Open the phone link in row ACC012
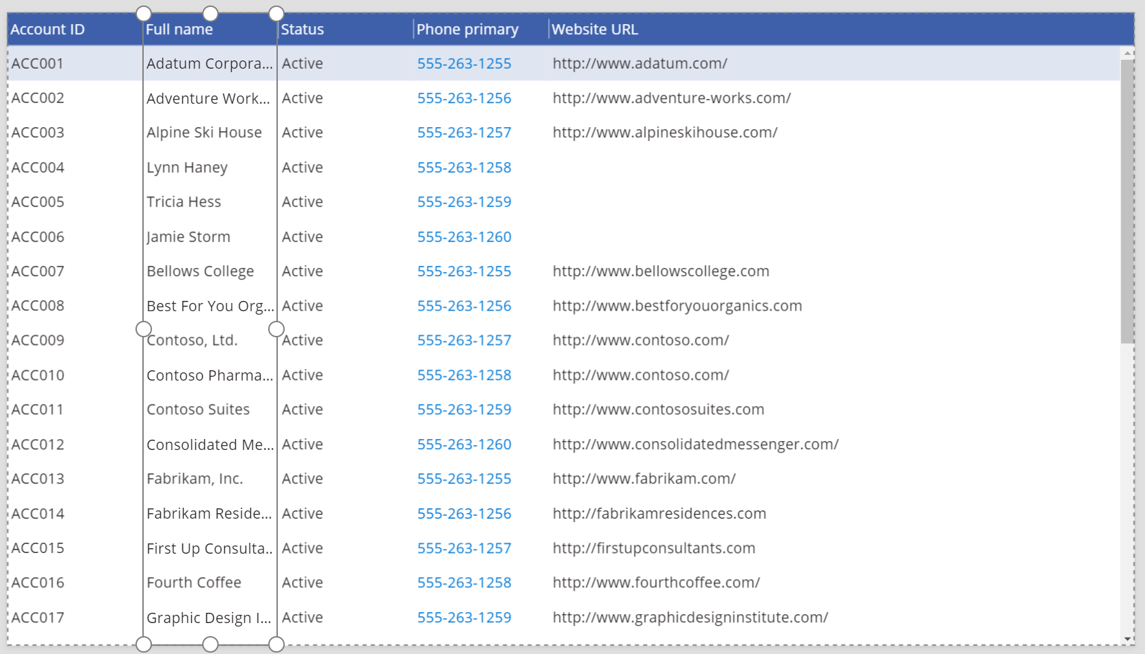 (x=464, y=444)
